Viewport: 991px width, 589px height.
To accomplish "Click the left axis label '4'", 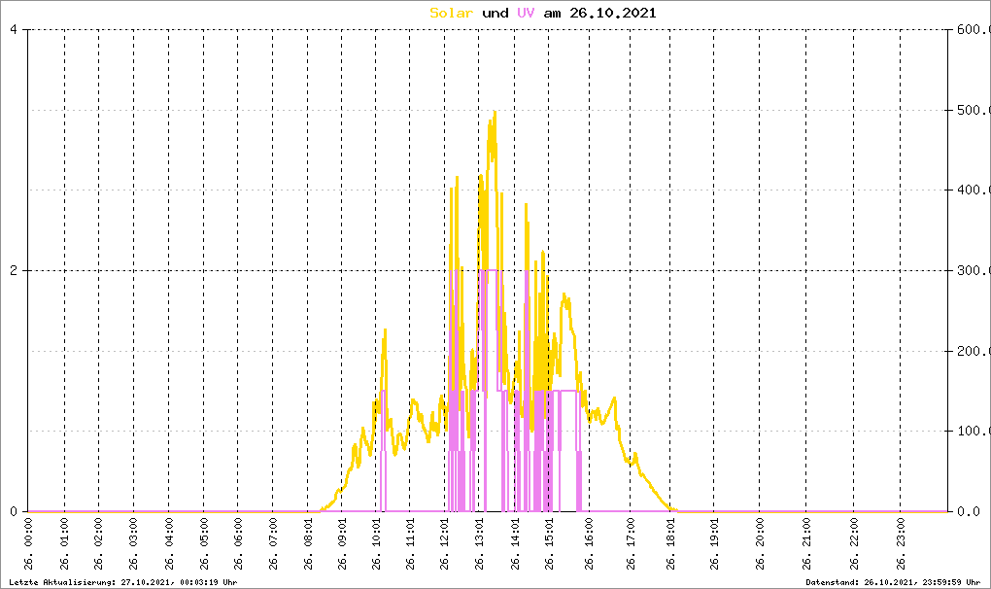I will (14, 30).
